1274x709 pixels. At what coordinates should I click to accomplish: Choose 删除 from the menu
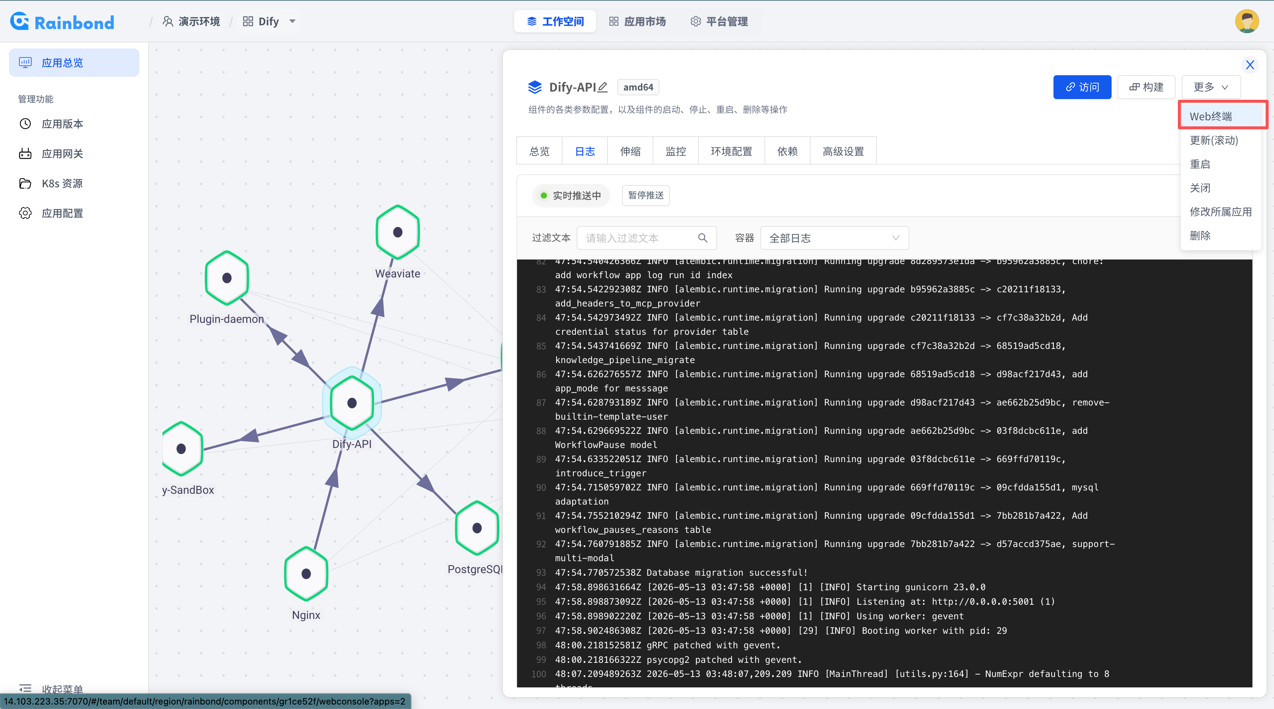(x=1221, y=235)
